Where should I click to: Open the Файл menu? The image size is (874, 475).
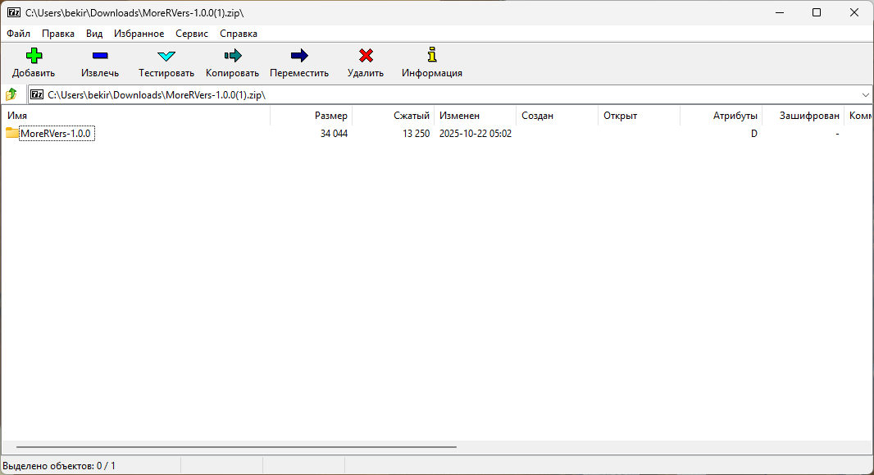point(19,34)
